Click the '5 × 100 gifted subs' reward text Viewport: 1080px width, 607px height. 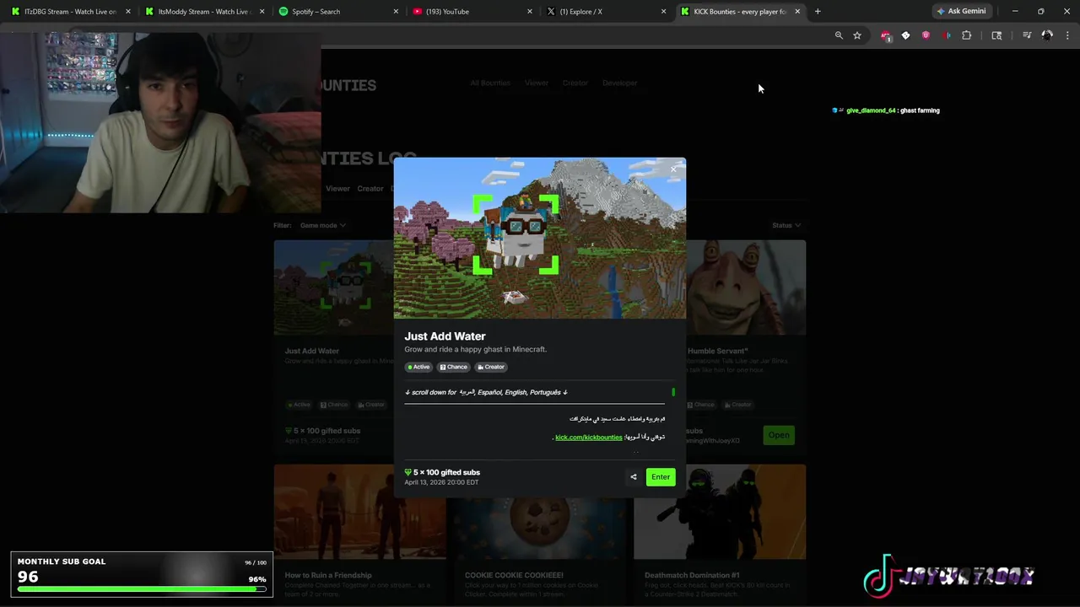pos(446,473)
